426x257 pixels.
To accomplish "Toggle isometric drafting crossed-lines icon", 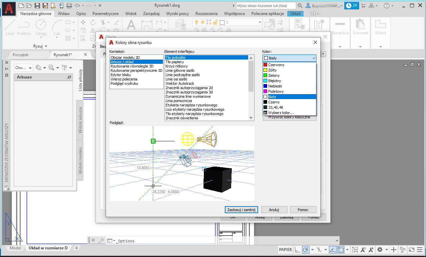I will pos(319,249).
